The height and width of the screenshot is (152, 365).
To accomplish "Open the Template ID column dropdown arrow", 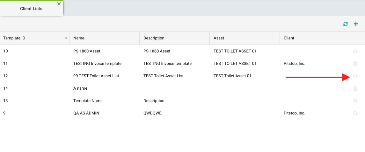I will click(66, 38).
